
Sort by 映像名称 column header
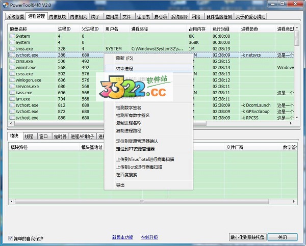tap(32, 29)
